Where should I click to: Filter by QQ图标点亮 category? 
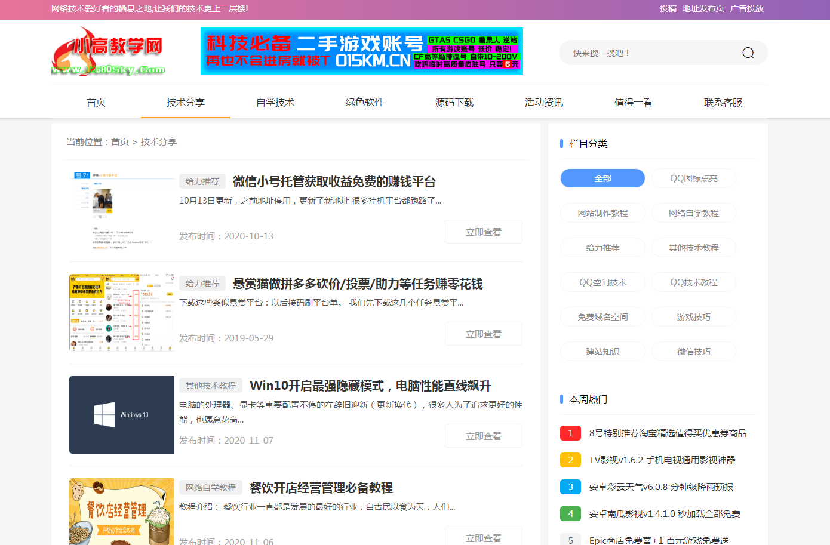pyautogui.click(x=693, y=178)
